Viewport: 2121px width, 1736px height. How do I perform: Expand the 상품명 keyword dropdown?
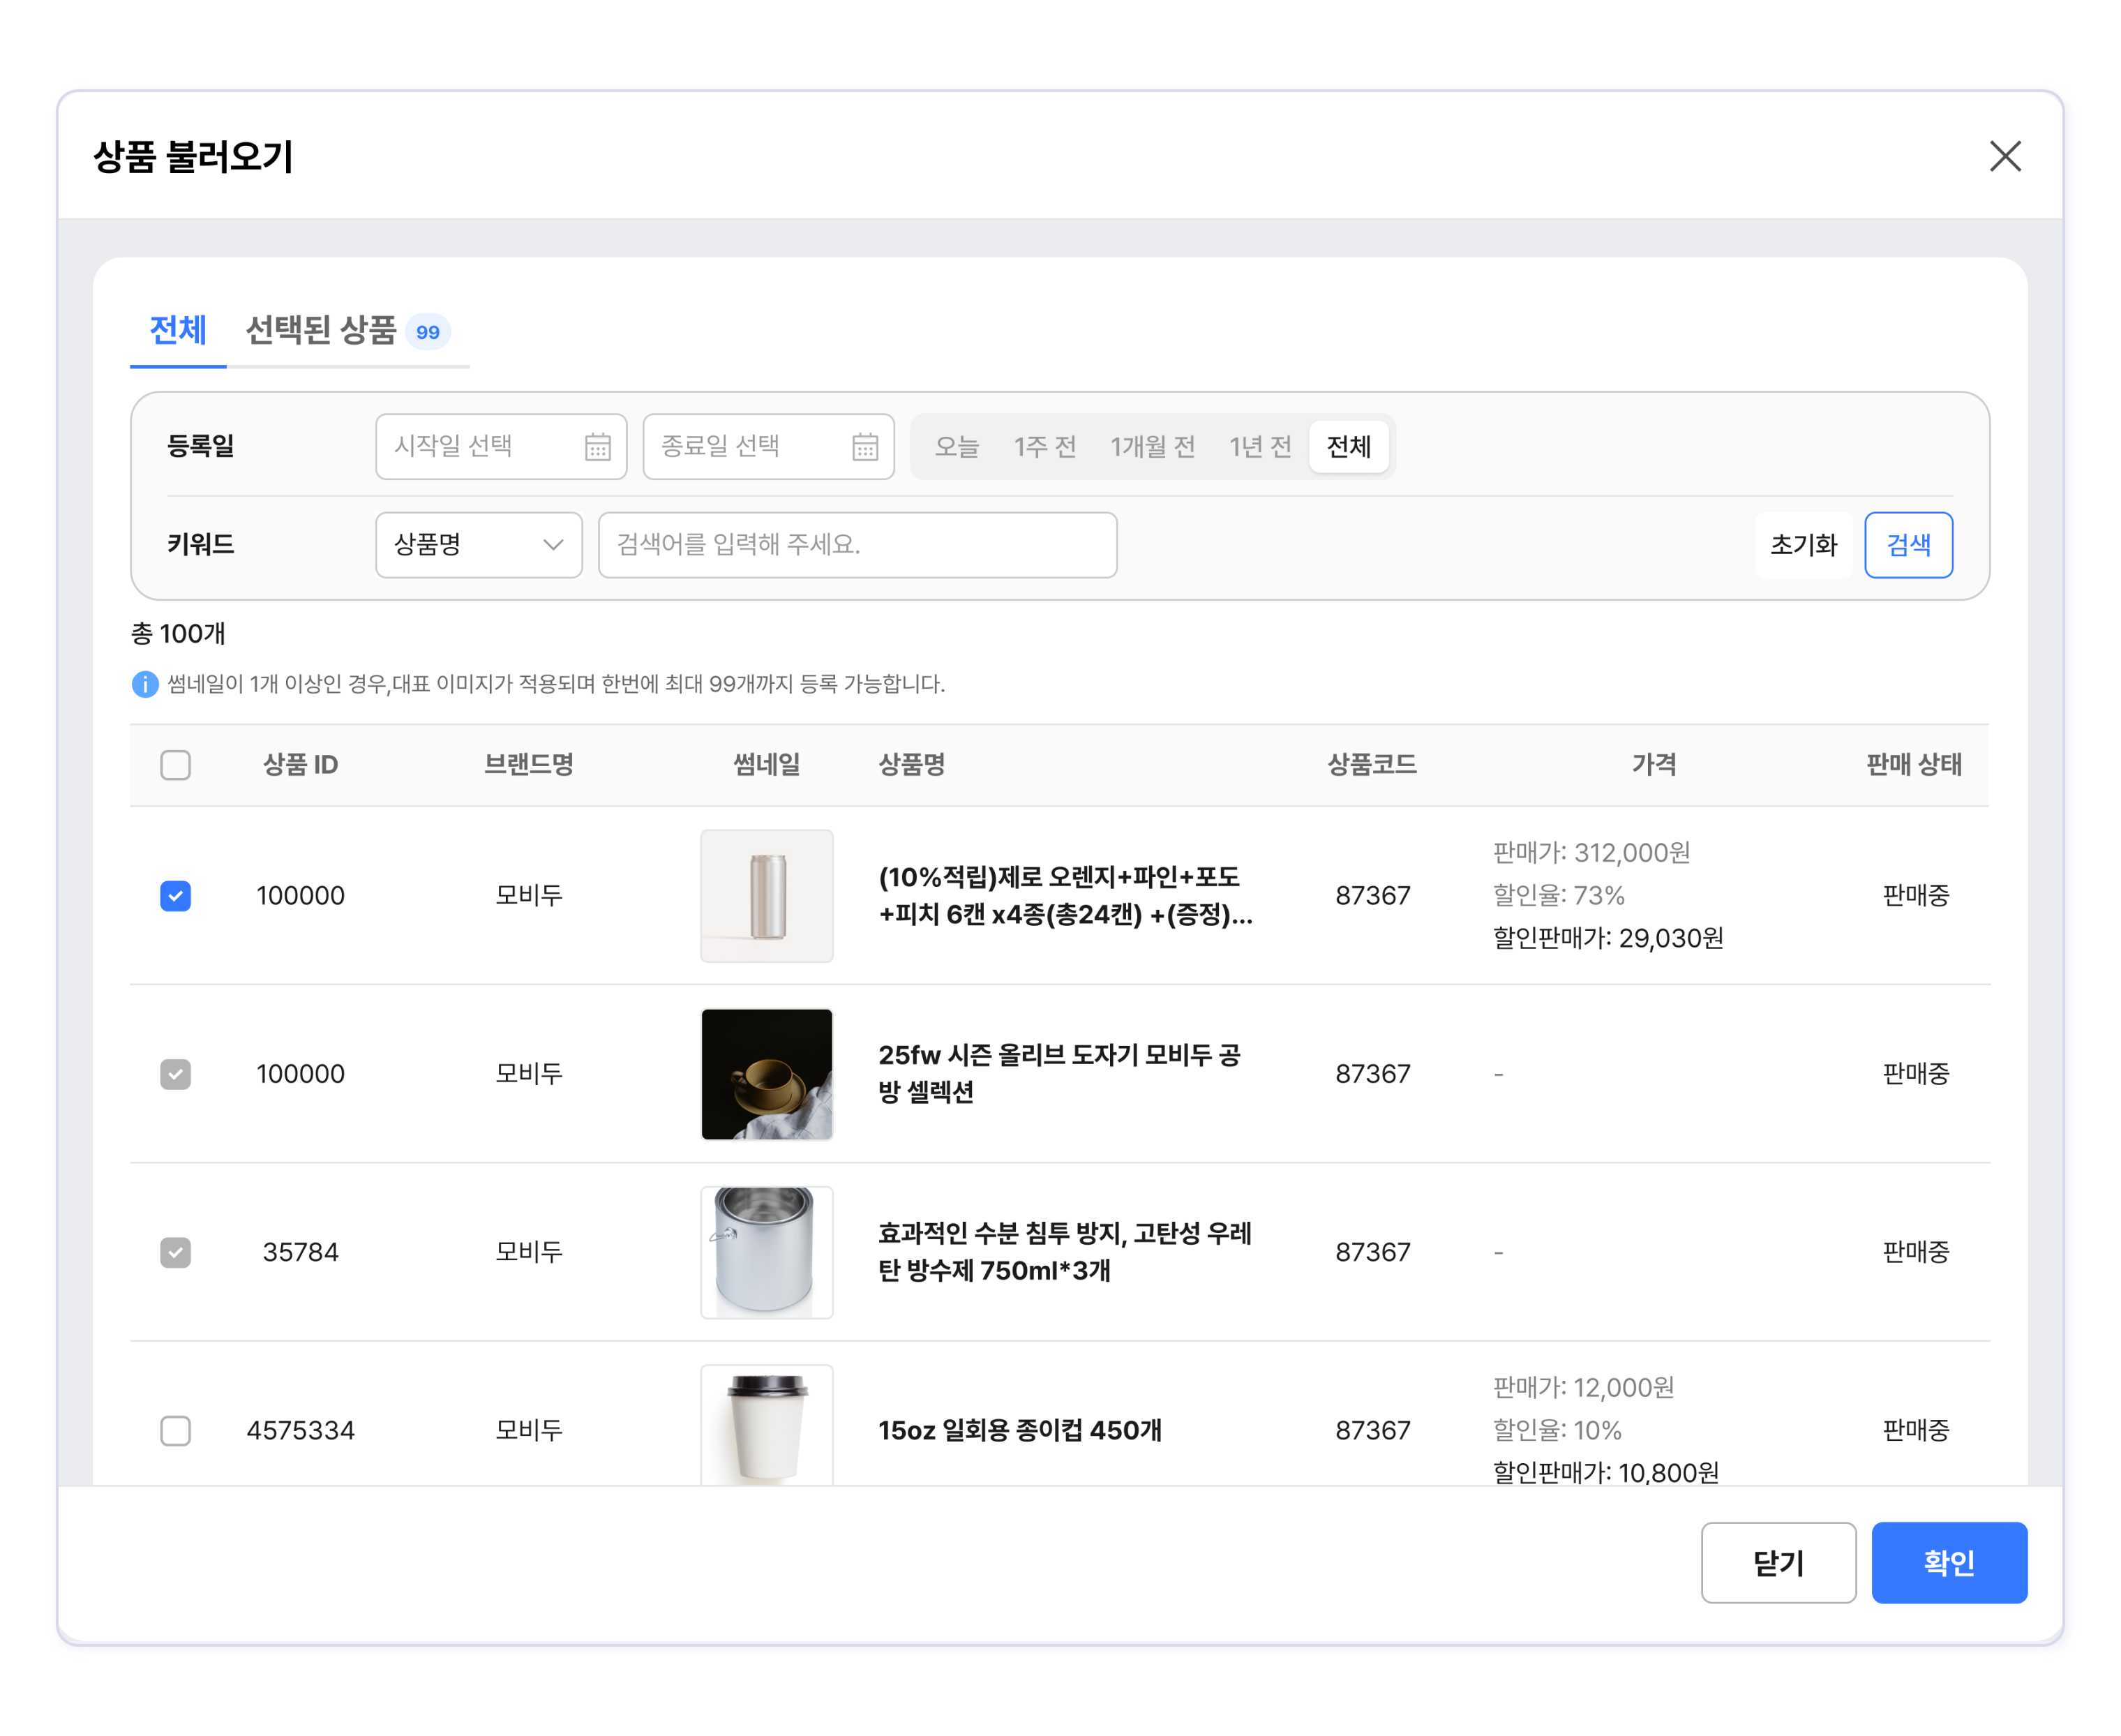coord(478,545)
